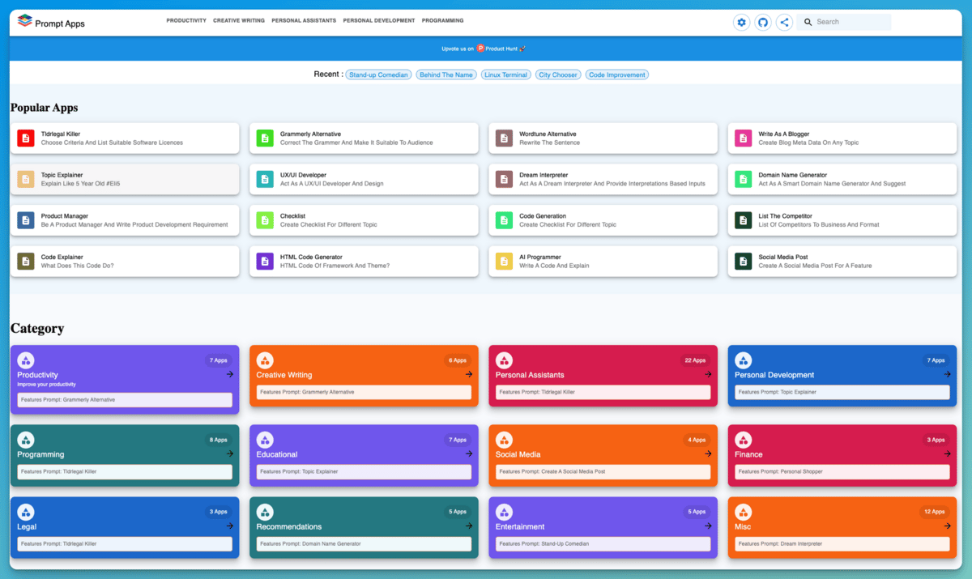The height and width of the screenshot is (579, 972).
Task: Click the 22 Apps badge on Personal Assistants
Action: click(x=695, y=360)
